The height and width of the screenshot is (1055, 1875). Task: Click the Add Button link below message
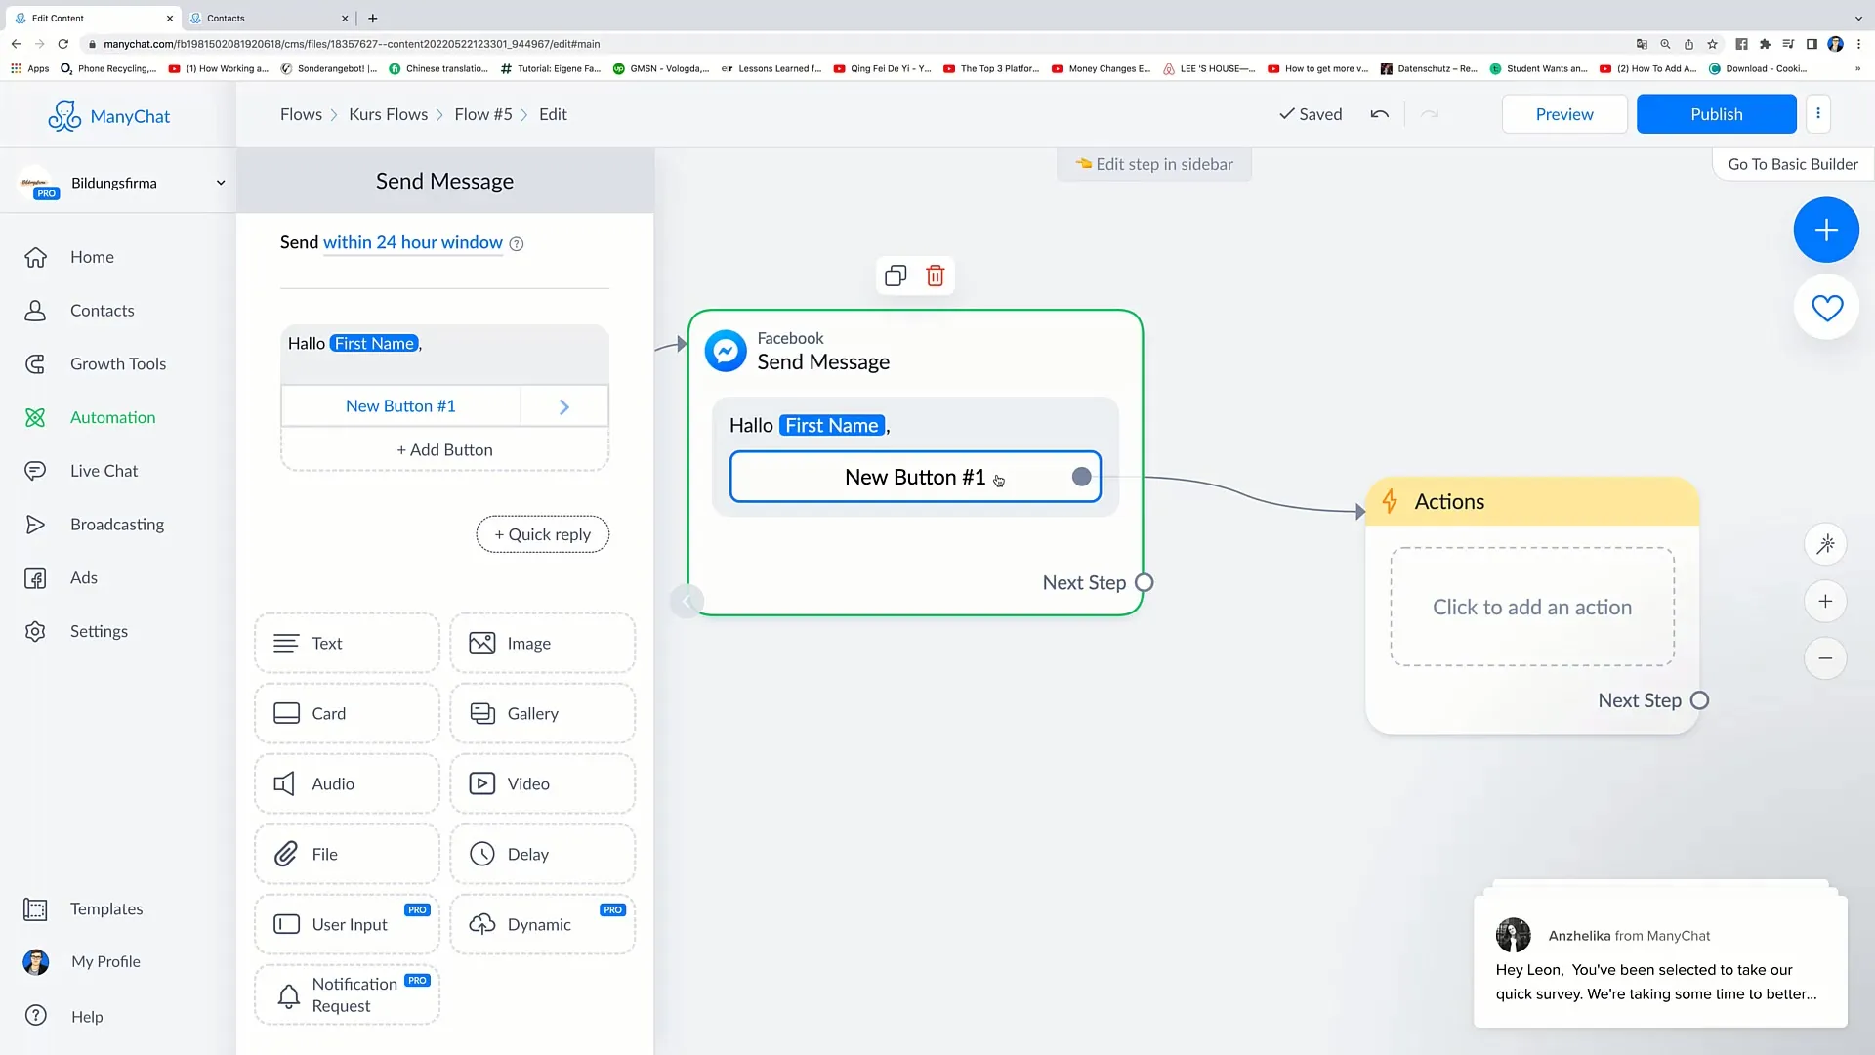click(x=444, y=449)
